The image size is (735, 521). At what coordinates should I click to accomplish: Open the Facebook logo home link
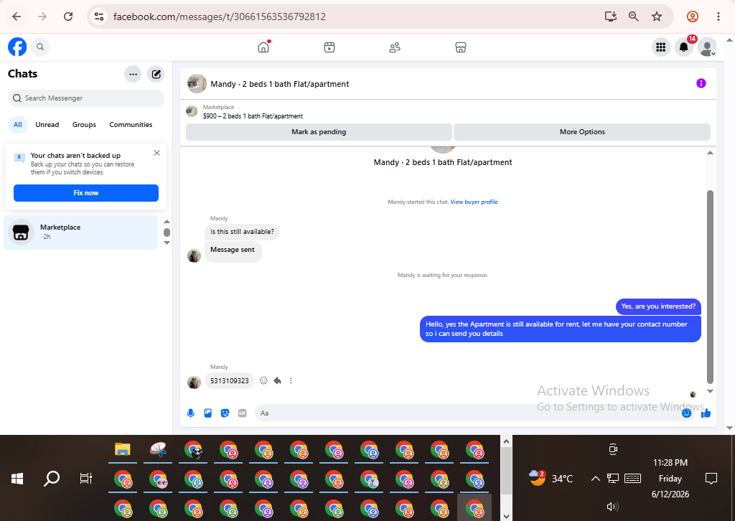click(17, 47)
